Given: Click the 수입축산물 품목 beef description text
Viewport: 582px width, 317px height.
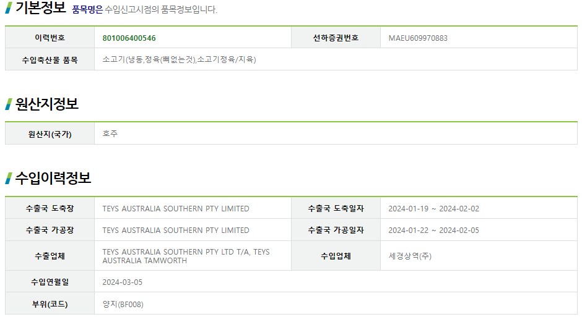Looking at the screenshot, I should [x=179, y=59].
